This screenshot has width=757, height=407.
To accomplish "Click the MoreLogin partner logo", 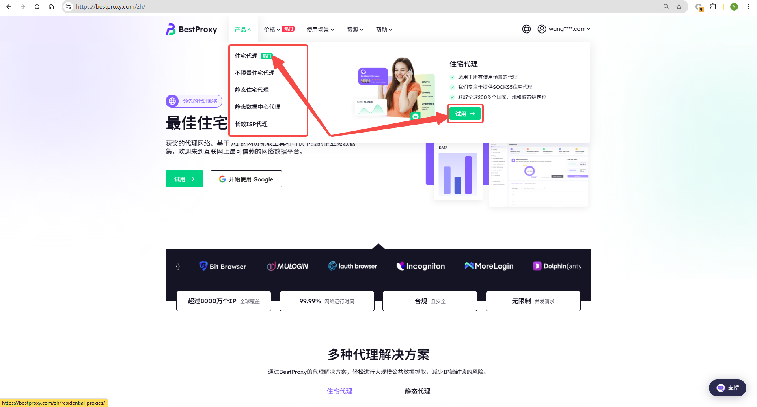I will (489, 266).
